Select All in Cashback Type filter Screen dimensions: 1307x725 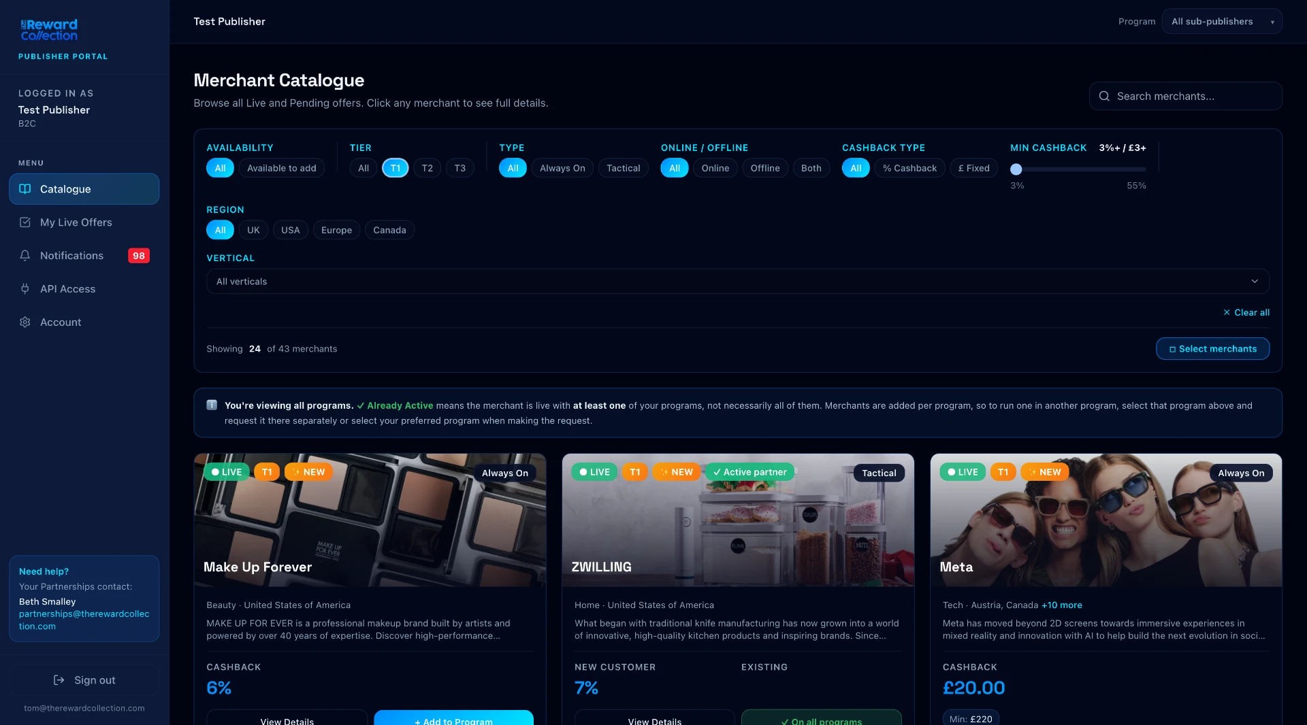coord(856,168)
